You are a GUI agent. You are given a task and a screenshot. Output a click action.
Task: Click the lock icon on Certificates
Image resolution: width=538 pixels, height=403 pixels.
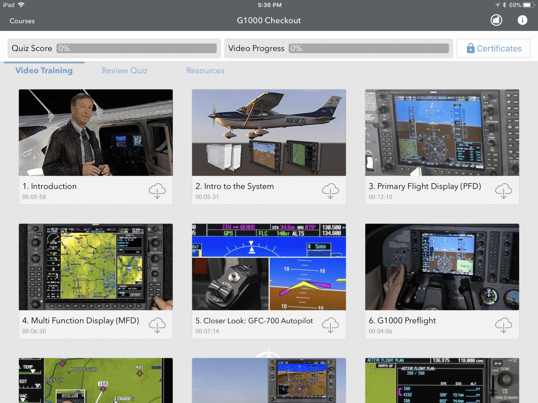[x=470, y=48]
